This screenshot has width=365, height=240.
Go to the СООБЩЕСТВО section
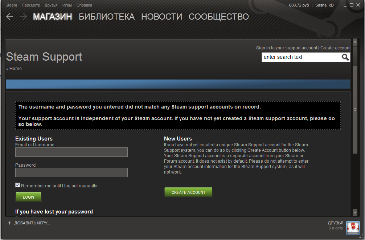[x=218, y=17]
